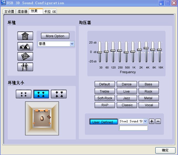
Task: Apply the Vocal equalizer preset
Action: pyautogui.click(x=149, y=105)
